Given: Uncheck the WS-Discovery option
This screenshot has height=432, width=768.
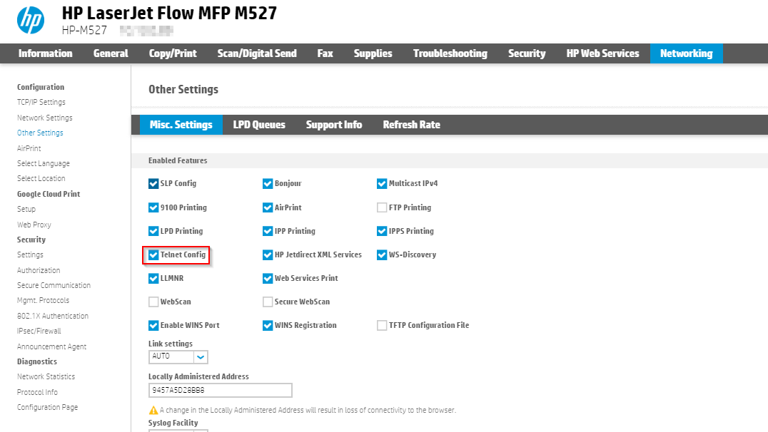Looking at the screenshot, I should tap(382, 254).
